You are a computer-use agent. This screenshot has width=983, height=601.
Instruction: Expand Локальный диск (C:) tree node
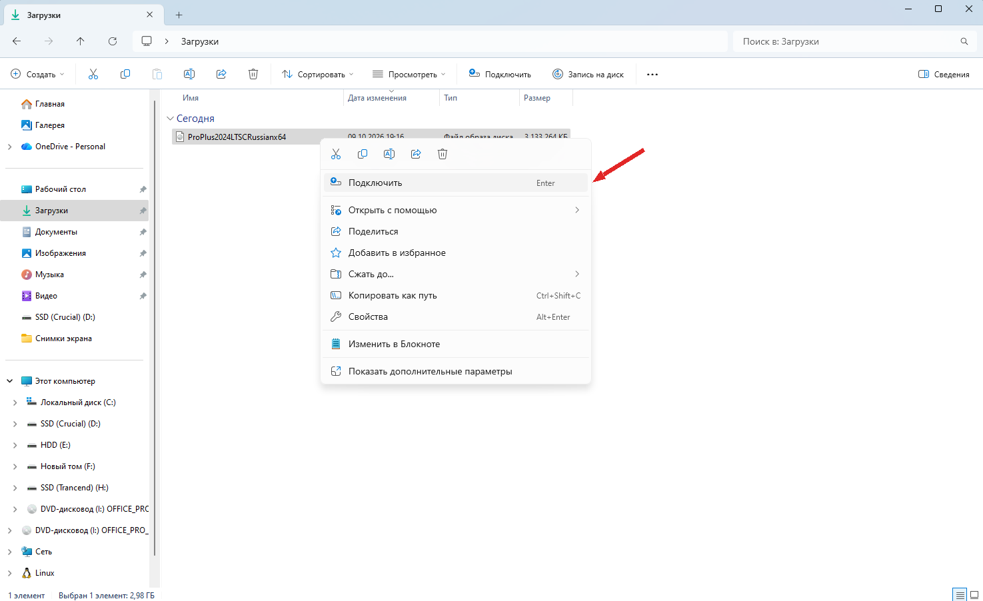pos(15,402)
